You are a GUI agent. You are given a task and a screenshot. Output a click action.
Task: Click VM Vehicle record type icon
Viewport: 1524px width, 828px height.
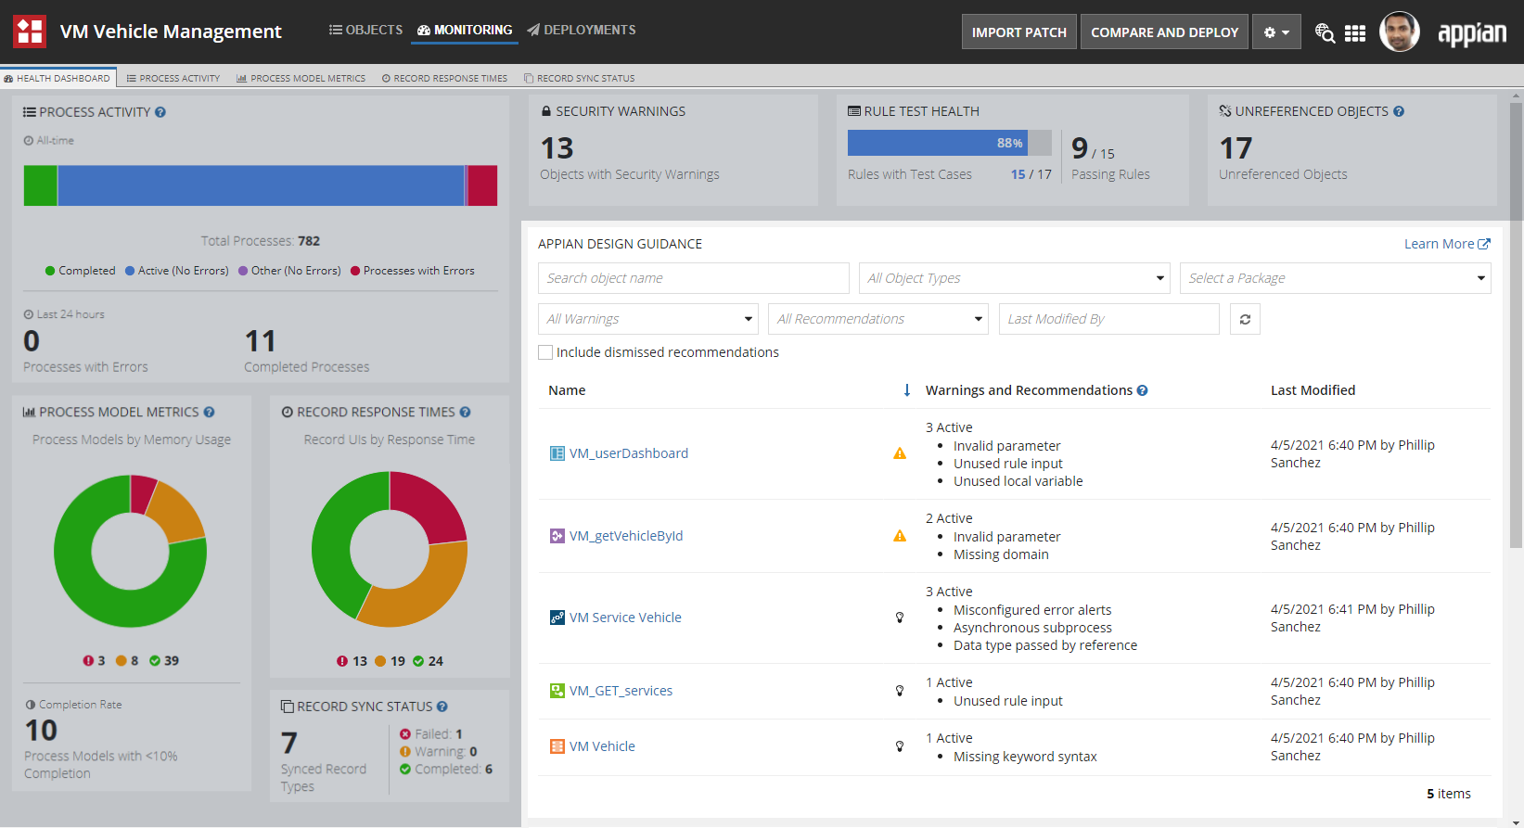point(557,746)
